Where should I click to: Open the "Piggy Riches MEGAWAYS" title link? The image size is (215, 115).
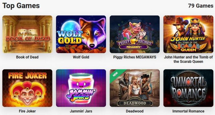coord(135,57)
